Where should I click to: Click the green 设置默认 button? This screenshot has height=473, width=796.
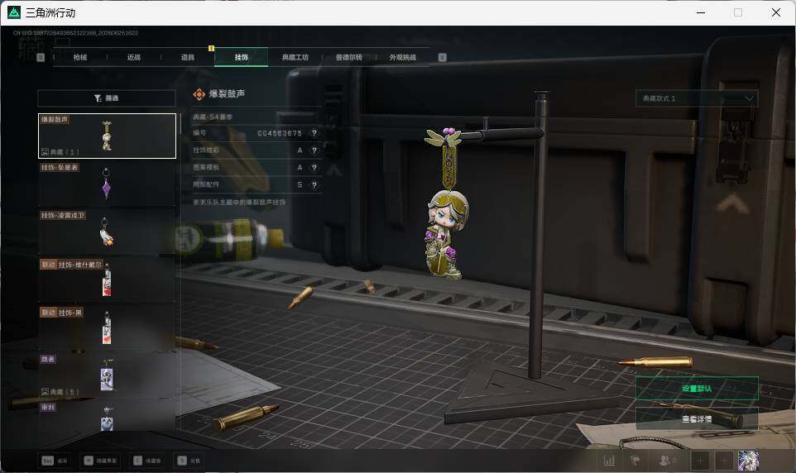pyautogui.click(x=697, y=389)
